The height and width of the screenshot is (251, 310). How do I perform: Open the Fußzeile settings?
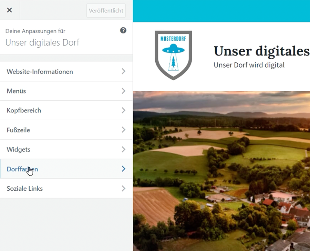coord(18,130)
